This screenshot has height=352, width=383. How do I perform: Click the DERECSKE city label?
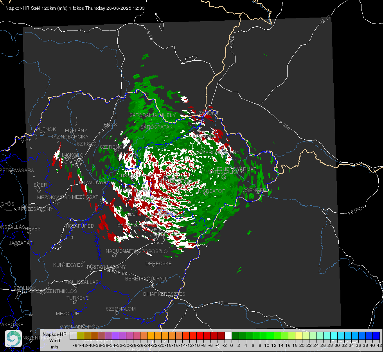point(158,264)
